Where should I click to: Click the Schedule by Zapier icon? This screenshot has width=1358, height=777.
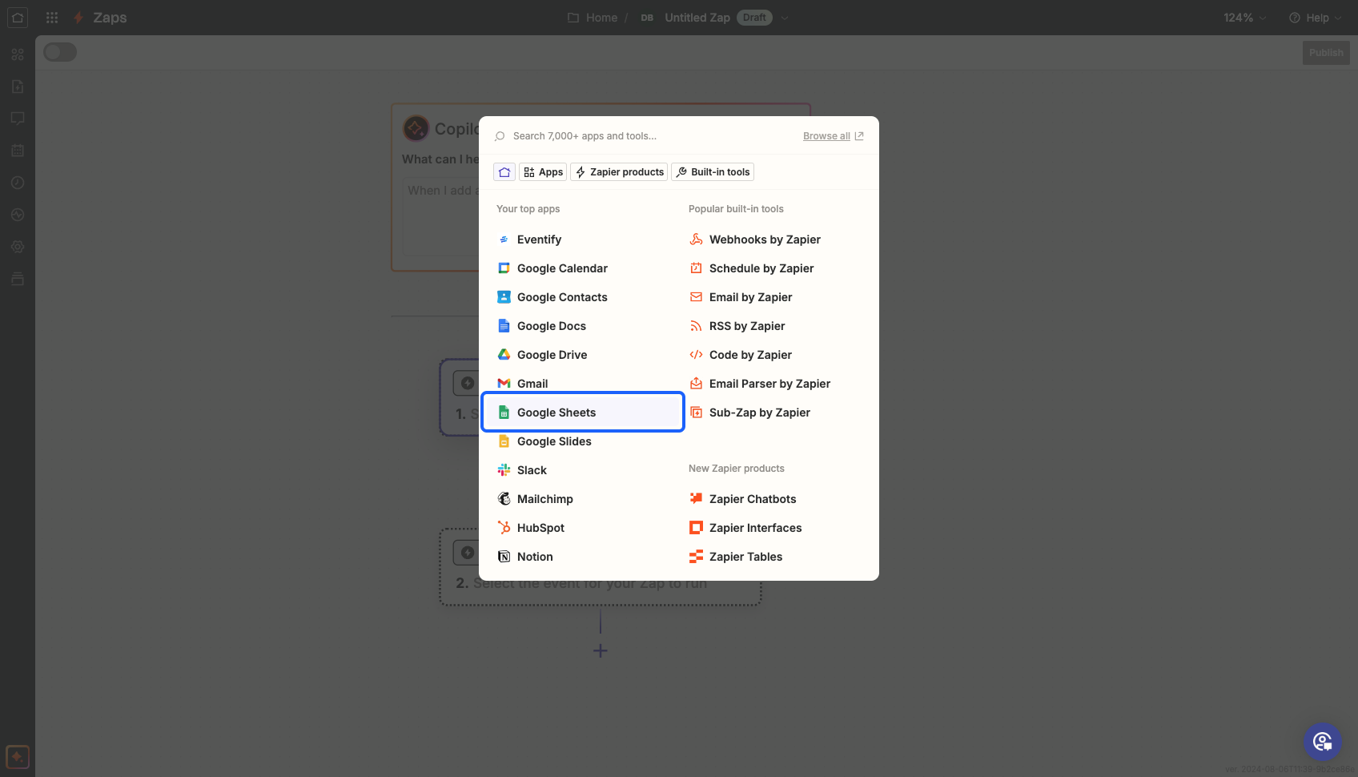tap(696, 268)
